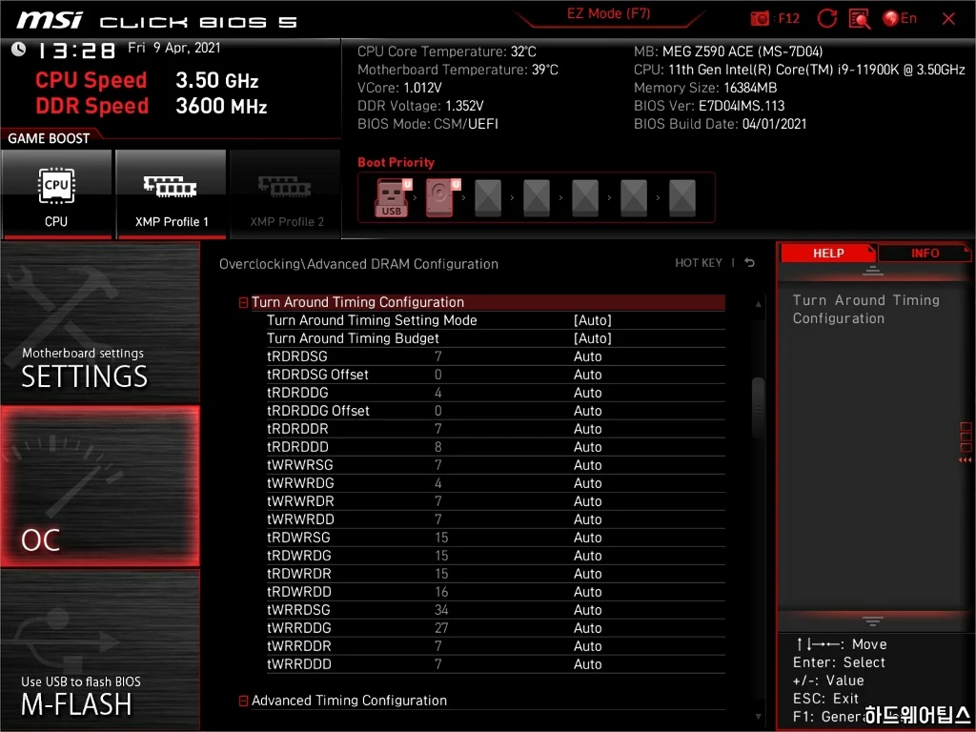The image size is (976, 732).
Task: Click the tRDWRDD current value 16
Action: 441,591
